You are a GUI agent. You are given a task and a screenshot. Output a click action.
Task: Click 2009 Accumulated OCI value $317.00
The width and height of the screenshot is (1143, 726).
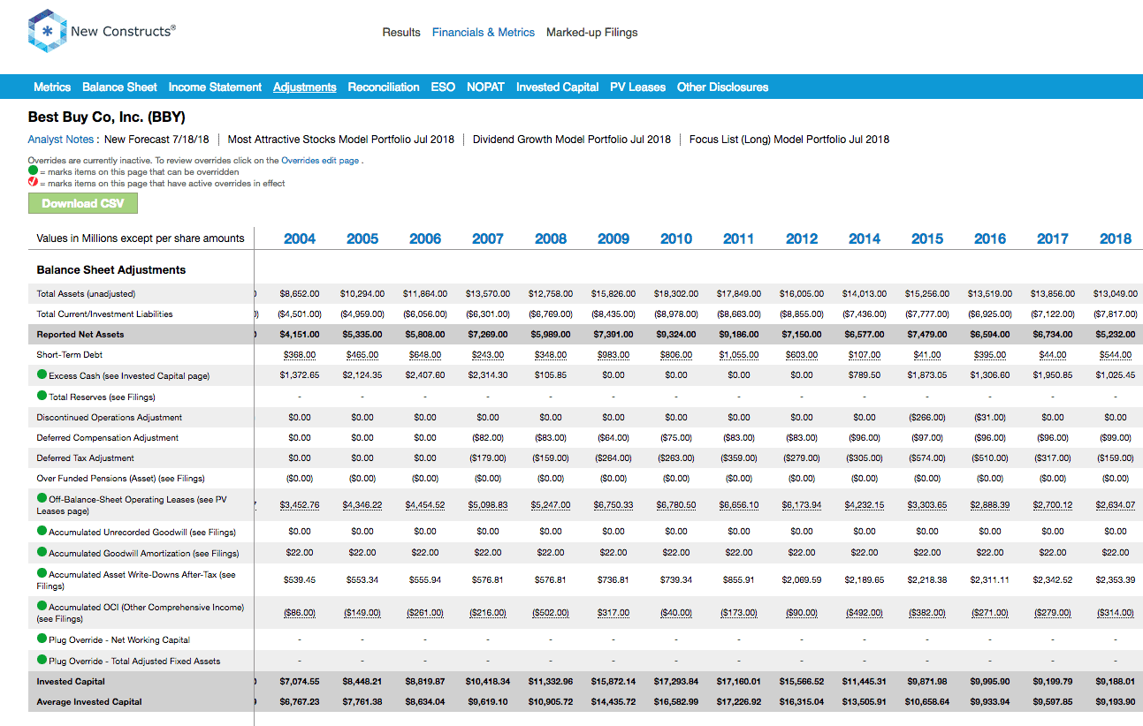click(613, 612)
